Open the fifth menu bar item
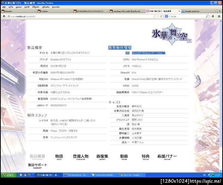The width and height of the screenshot is (223, 185). (x=36, y=7)
